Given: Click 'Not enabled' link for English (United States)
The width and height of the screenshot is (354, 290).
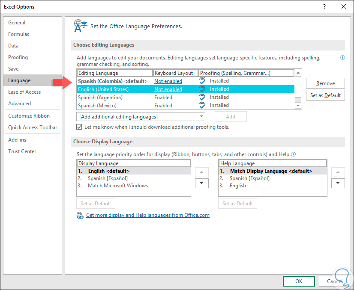Looking at the screenshot, I should coord(168,89).
